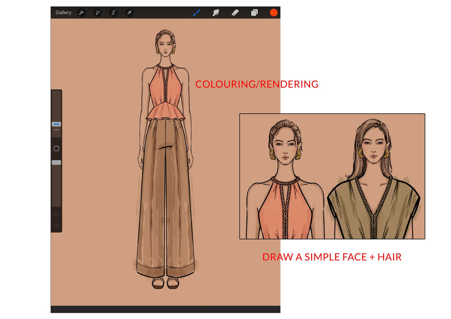Activate the Smudge tool

(215, 12)
